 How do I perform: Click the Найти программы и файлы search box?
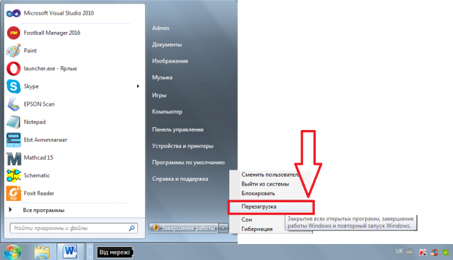point(74,228)
